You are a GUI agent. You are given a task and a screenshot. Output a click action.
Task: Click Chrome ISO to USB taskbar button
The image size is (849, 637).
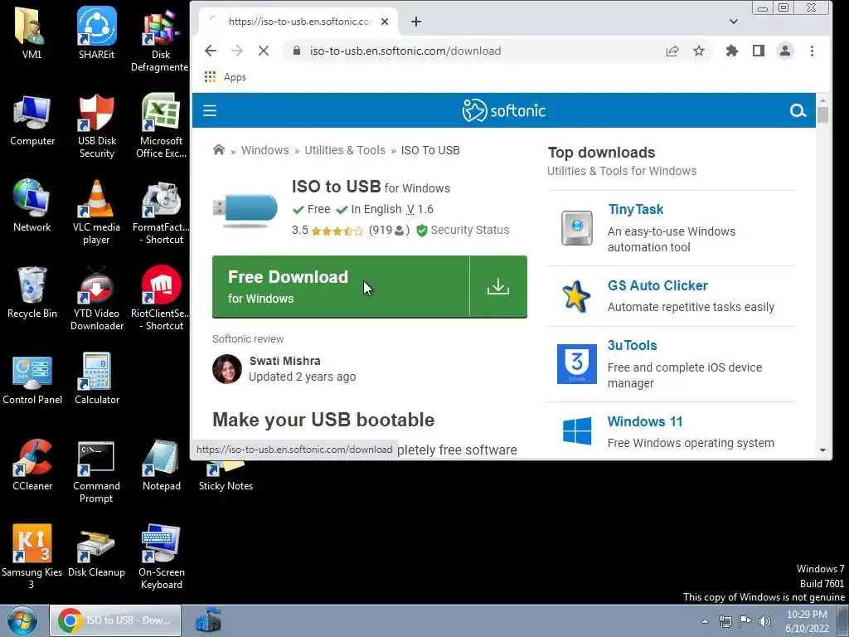[115, 620]
